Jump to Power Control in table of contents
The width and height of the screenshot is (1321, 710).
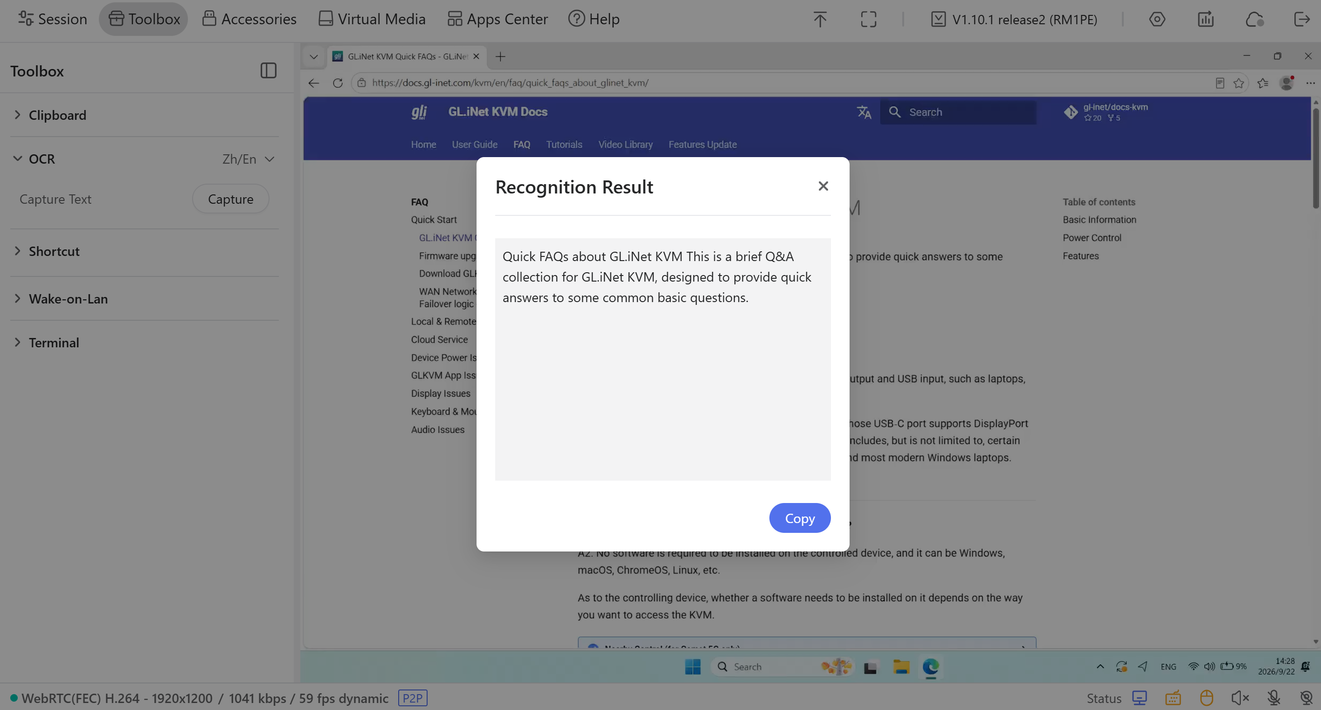point(1092,237)
